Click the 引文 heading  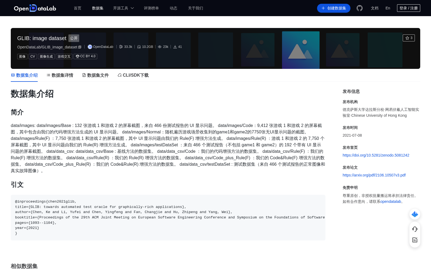[x=17, y=185]
